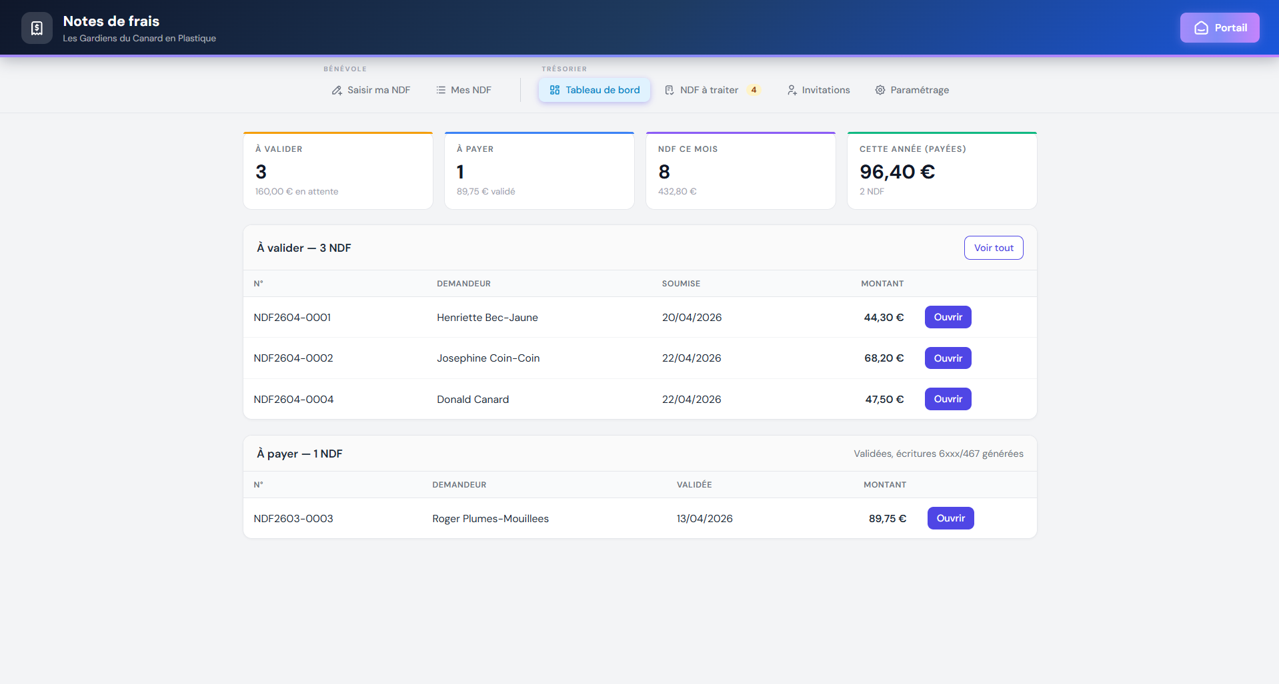Click the pencil icon beside Saisir ma NDF
Screen dimensions: 1279x684
click(337, 90)
